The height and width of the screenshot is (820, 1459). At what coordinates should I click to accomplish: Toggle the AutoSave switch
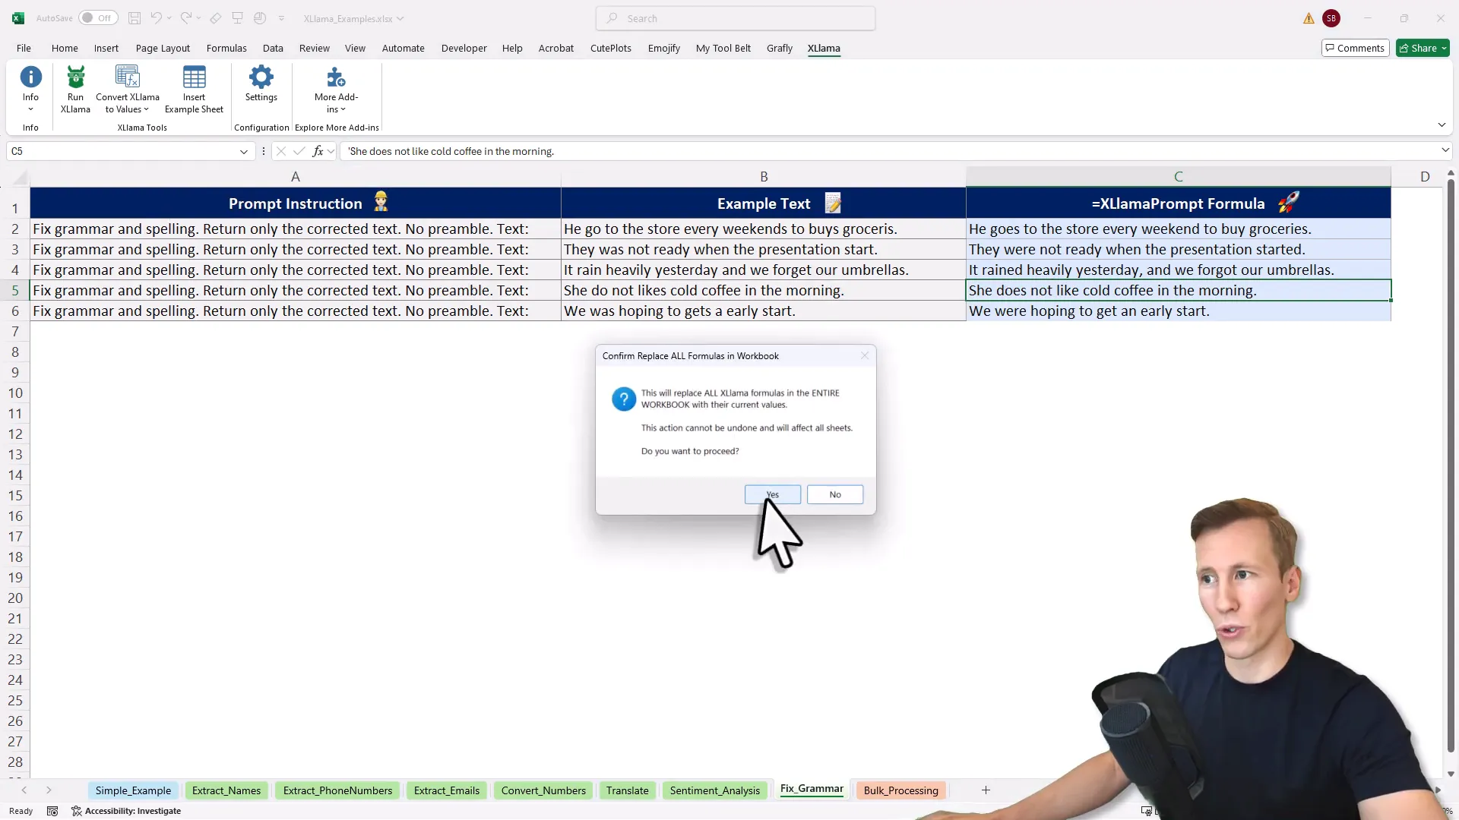98,18
